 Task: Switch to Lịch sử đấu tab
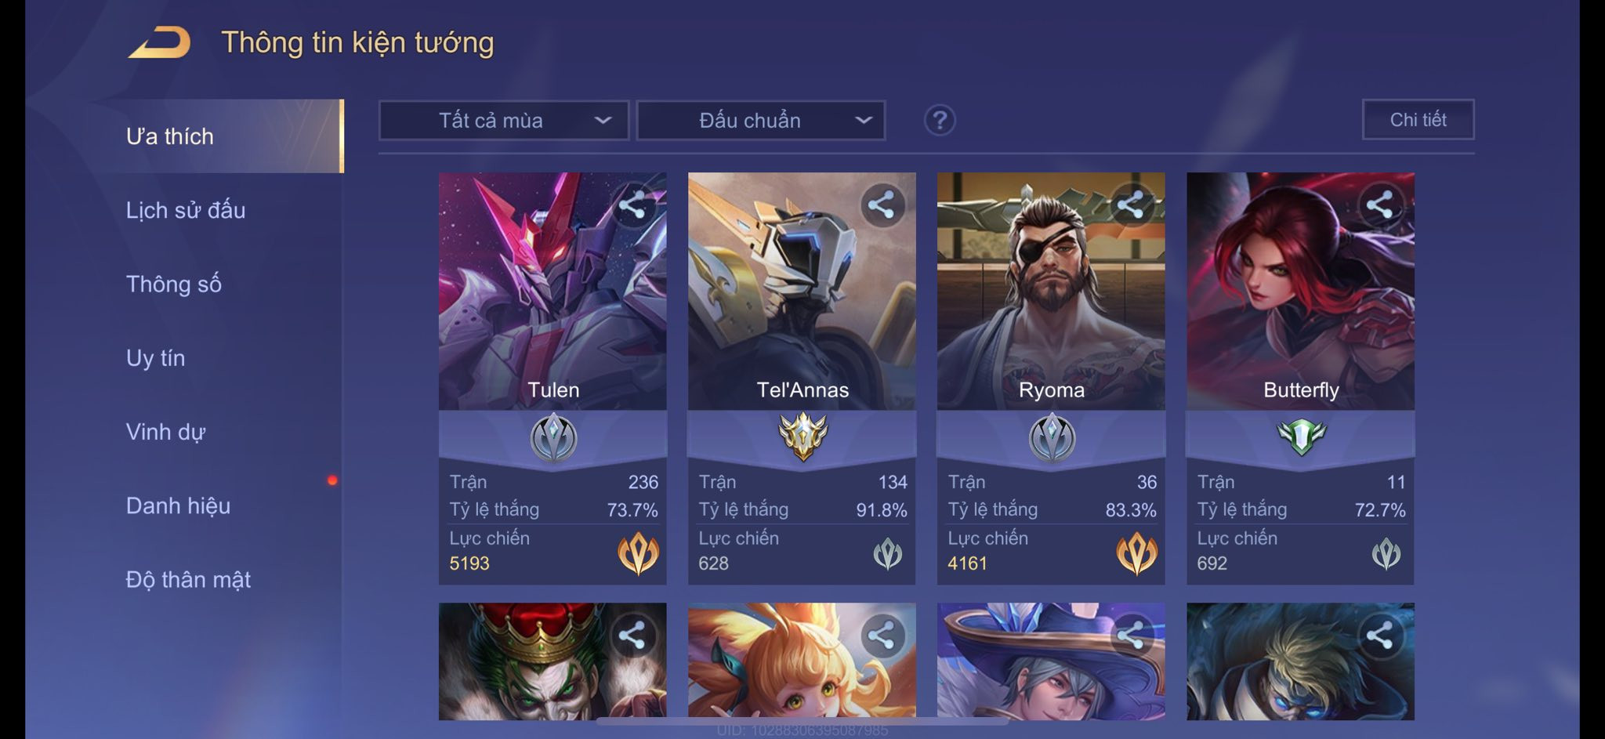click(x=186, y=210)
